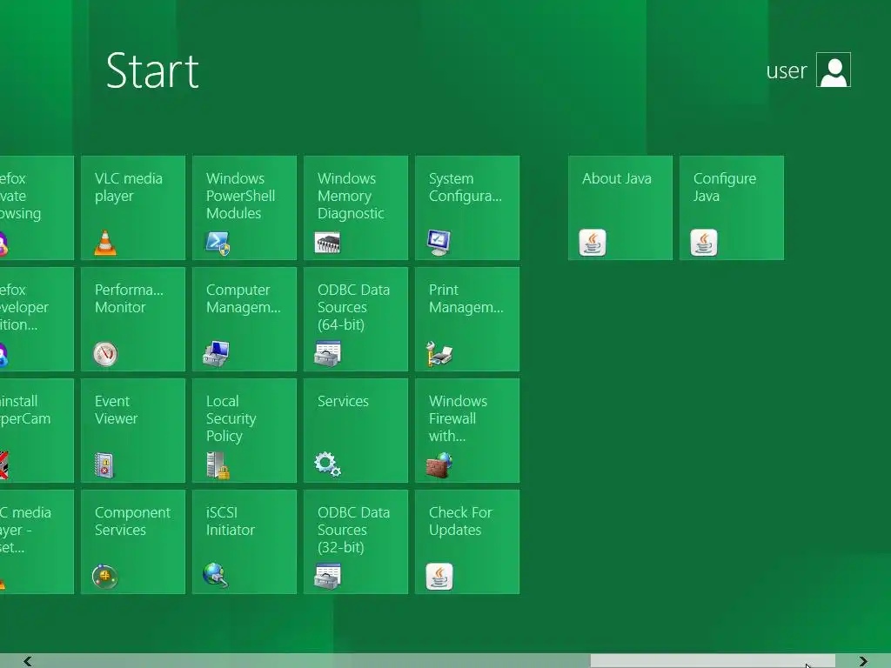This screenshot has height=668, width=891.
Task: Open the System Configuration monitor icon
Action: 439,243
